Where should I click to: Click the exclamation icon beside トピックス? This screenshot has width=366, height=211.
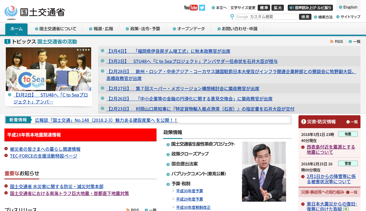(x=7, y=42)
